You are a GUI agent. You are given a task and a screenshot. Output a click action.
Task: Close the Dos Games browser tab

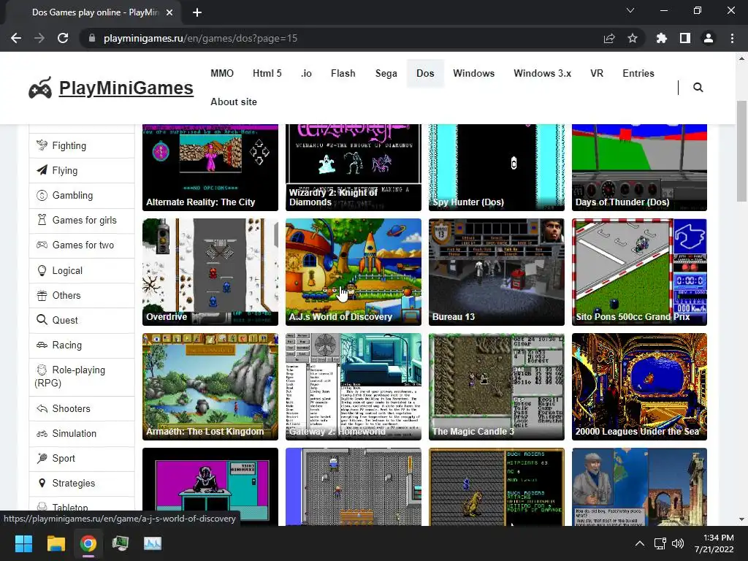(x=169, y=12)
